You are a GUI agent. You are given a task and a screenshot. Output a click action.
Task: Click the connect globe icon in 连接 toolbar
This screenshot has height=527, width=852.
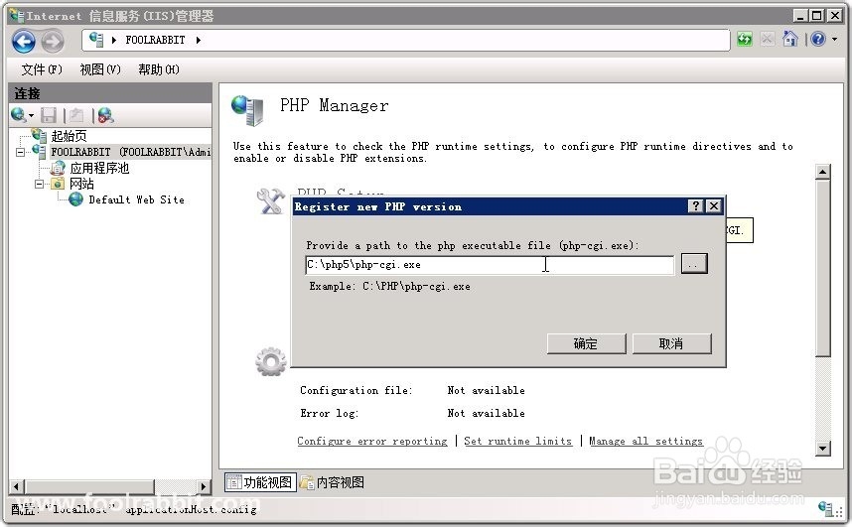(18, 115)
